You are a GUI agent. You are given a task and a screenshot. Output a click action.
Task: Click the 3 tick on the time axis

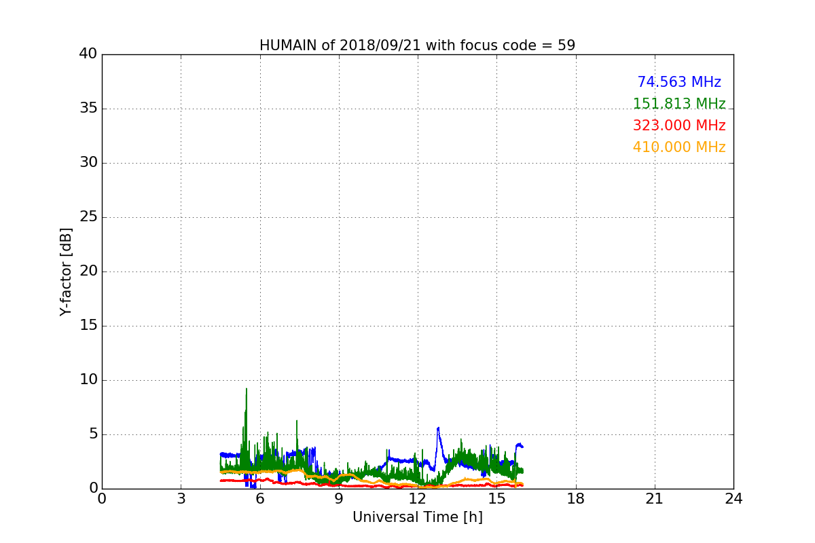point(181,499)
